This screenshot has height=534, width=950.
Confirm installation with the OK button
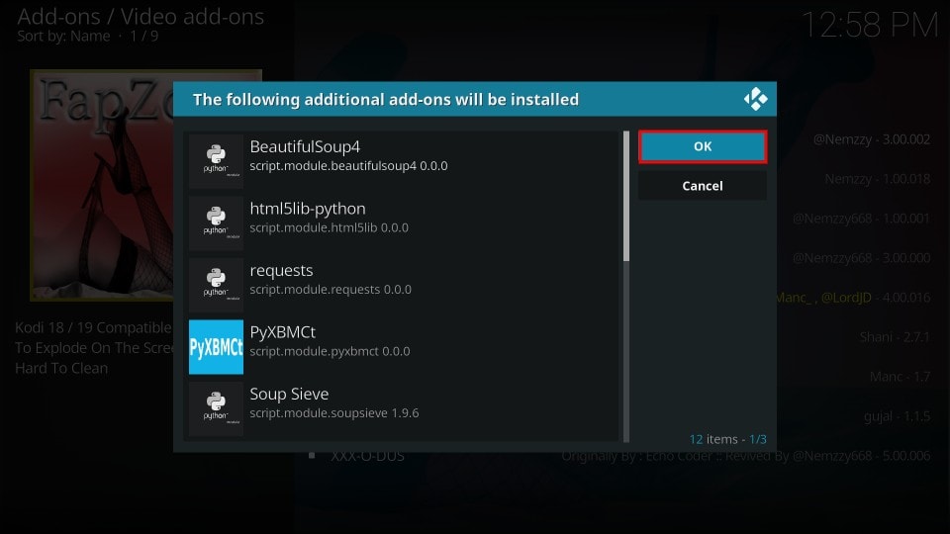click(703, 146)
